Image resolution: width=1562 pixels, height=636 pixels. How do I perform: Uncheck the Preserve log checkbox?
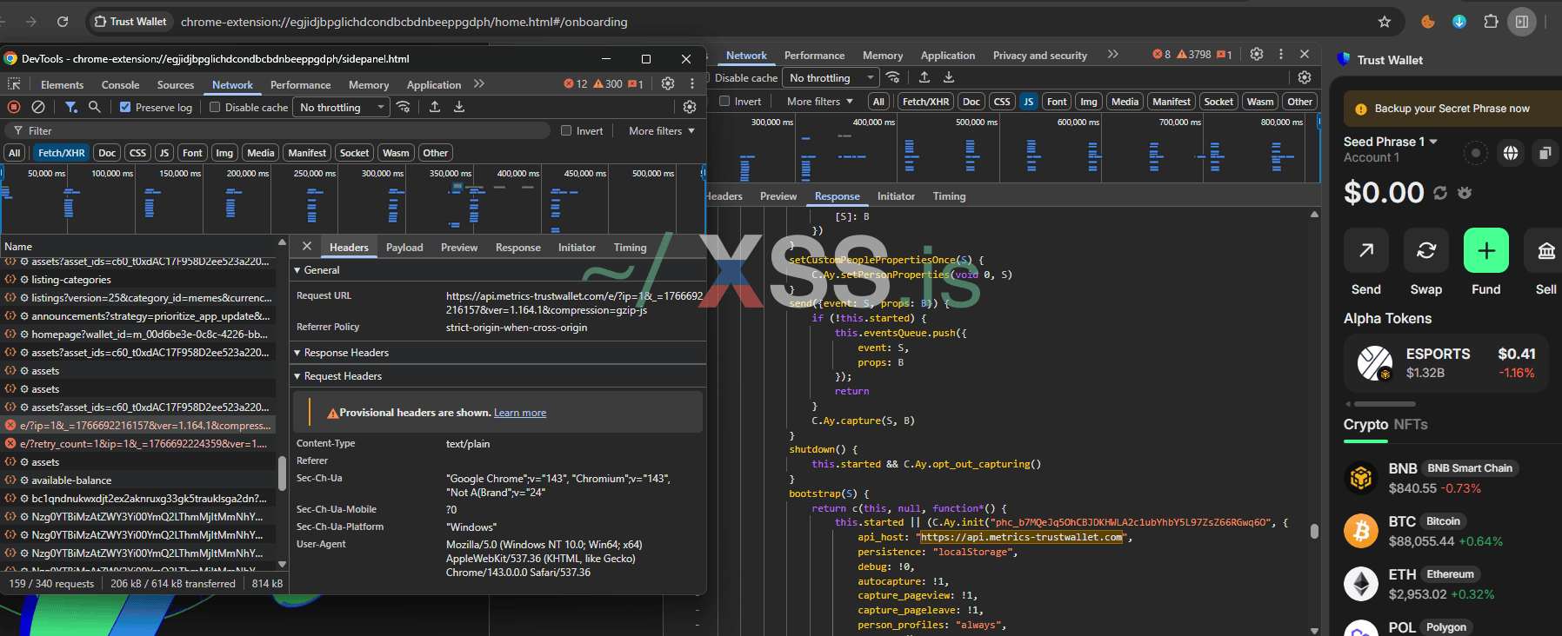point(125,107)
